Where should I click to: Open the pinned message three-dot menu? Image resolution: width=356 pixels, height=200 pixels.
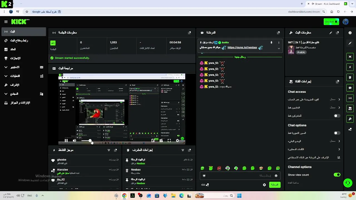[279, 42]
